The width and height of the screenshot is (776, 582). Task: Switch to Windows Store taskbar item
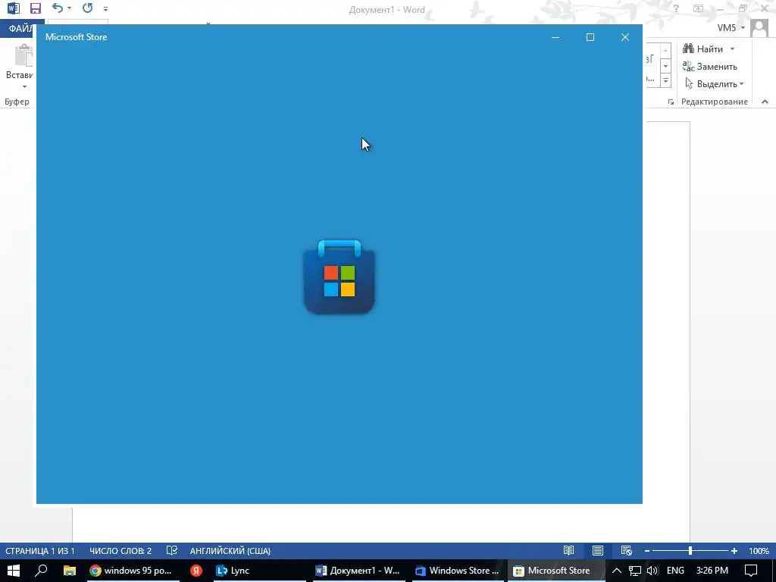coord(458,571)
